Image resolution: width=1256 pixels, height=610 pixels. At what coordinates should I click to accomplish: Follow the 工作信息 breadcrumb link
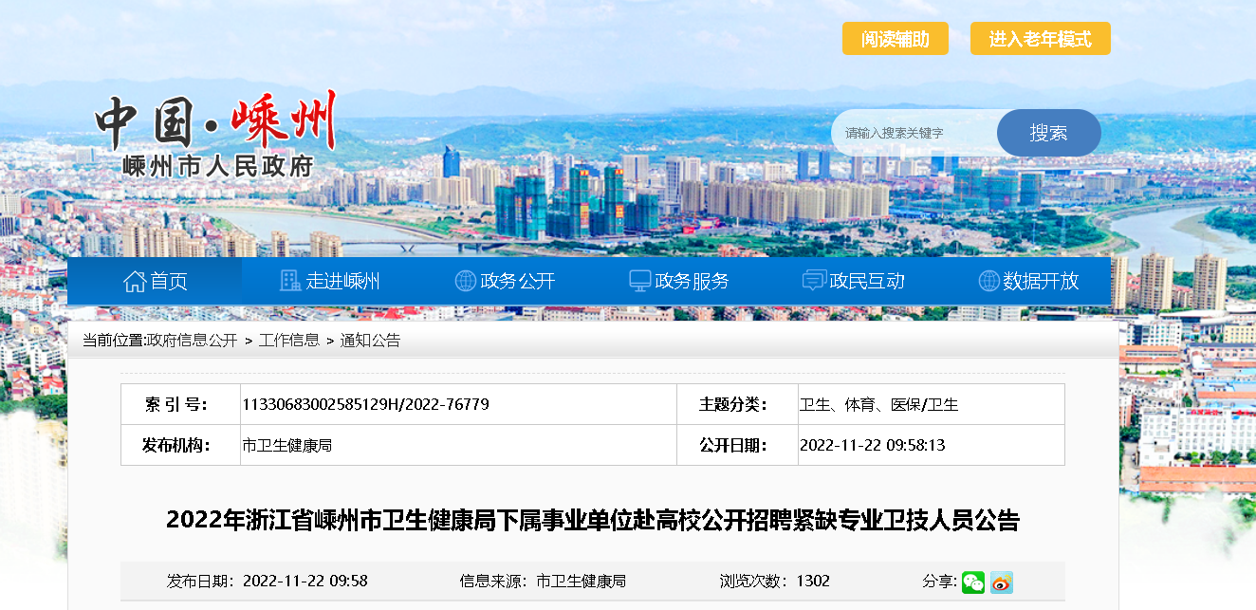pos(289,341)
